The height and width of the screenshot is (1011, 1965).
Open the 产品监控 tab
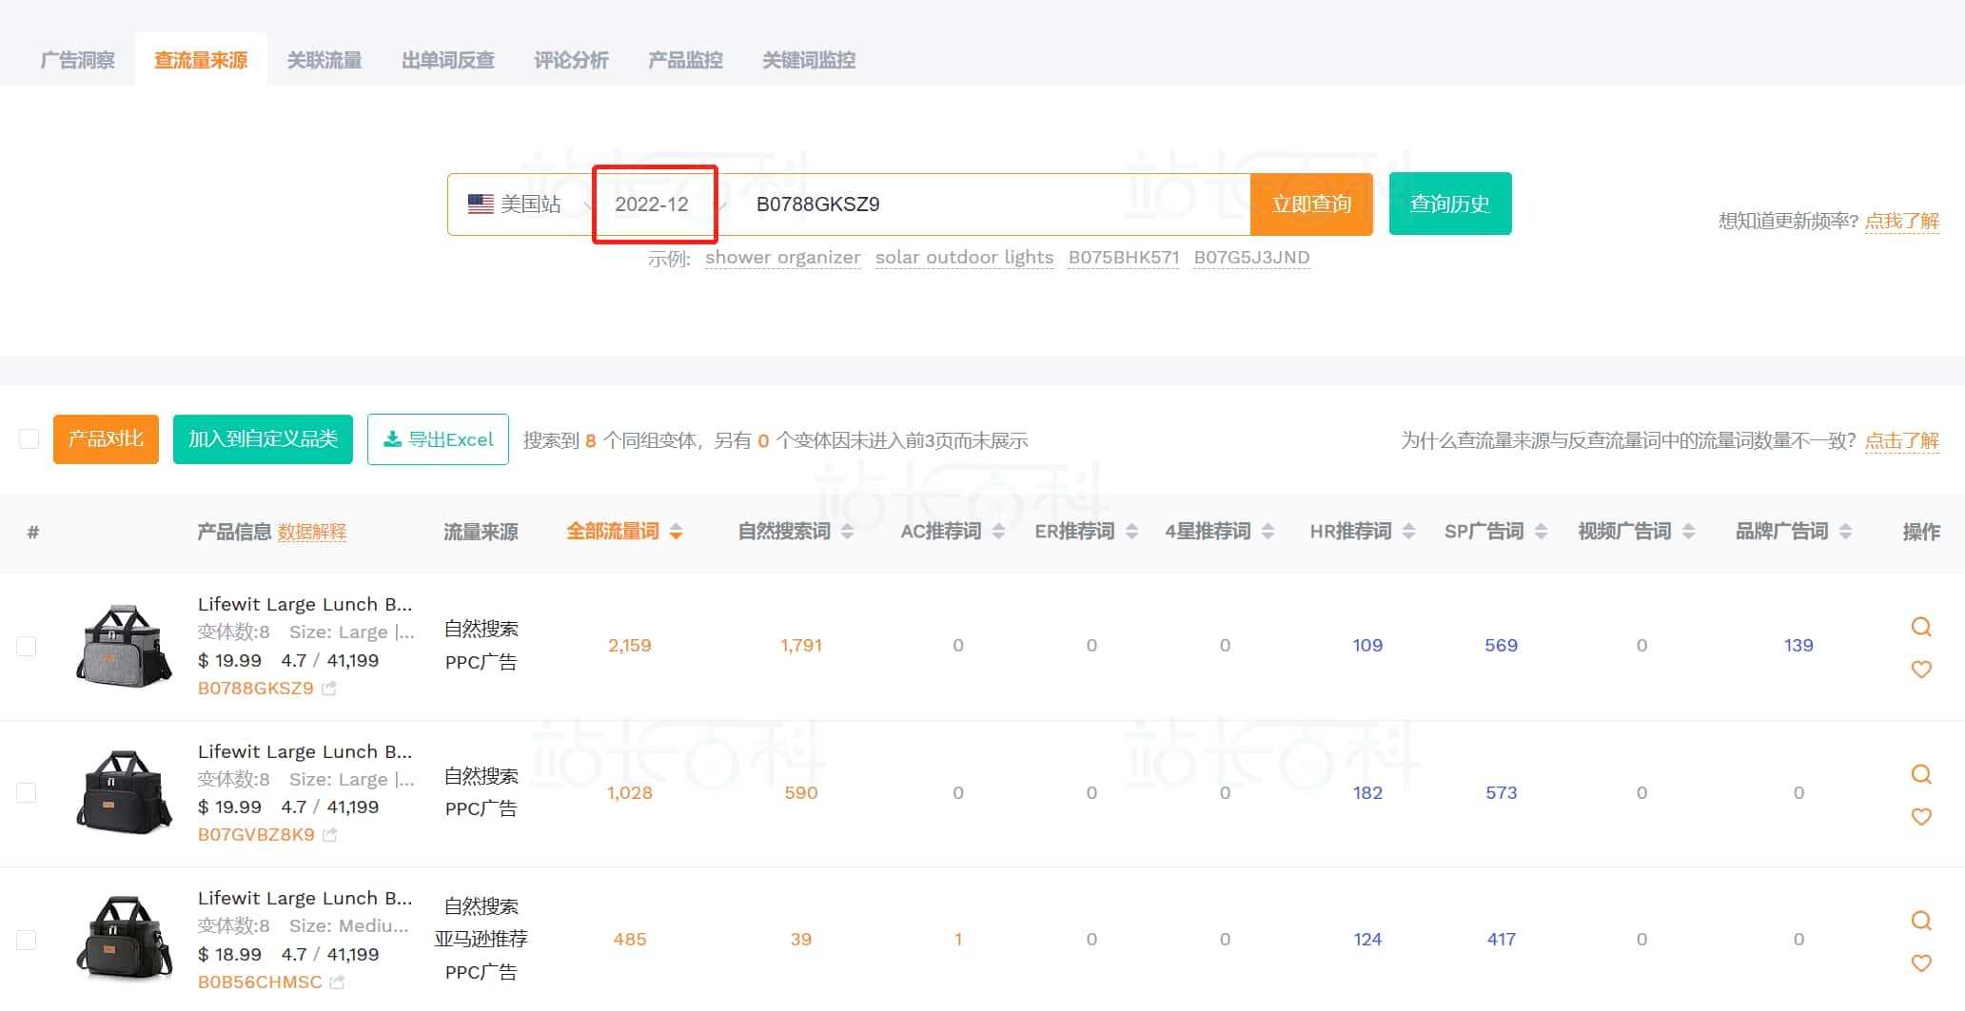pos(685,59)
